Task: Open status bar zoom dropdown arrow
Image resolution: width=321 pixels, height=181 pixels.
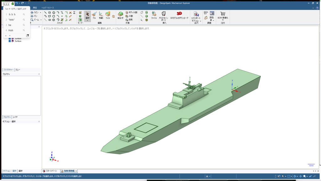Action: click(x=307, y=176)
